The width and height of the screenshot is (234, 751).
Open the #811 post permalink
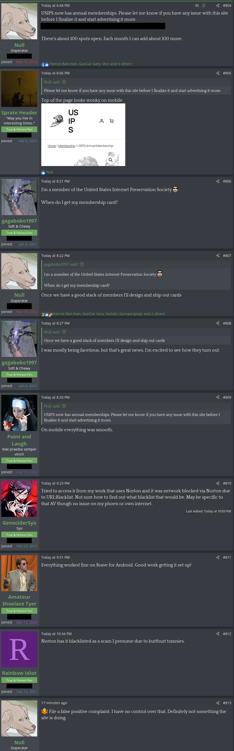coord(227,557)
